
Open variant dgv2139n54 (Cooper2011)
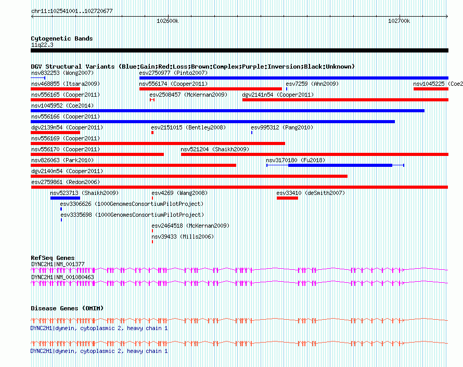point(67,127)
